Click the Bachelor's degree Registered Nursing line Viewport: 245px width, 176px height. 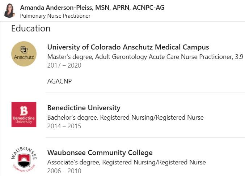point(126,117)
